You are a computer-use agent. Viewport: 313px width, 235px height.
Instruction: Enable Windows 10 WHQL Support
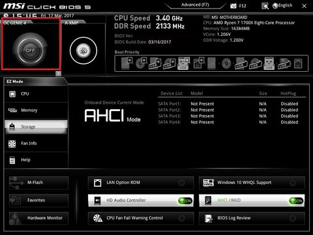coord(252,183)
